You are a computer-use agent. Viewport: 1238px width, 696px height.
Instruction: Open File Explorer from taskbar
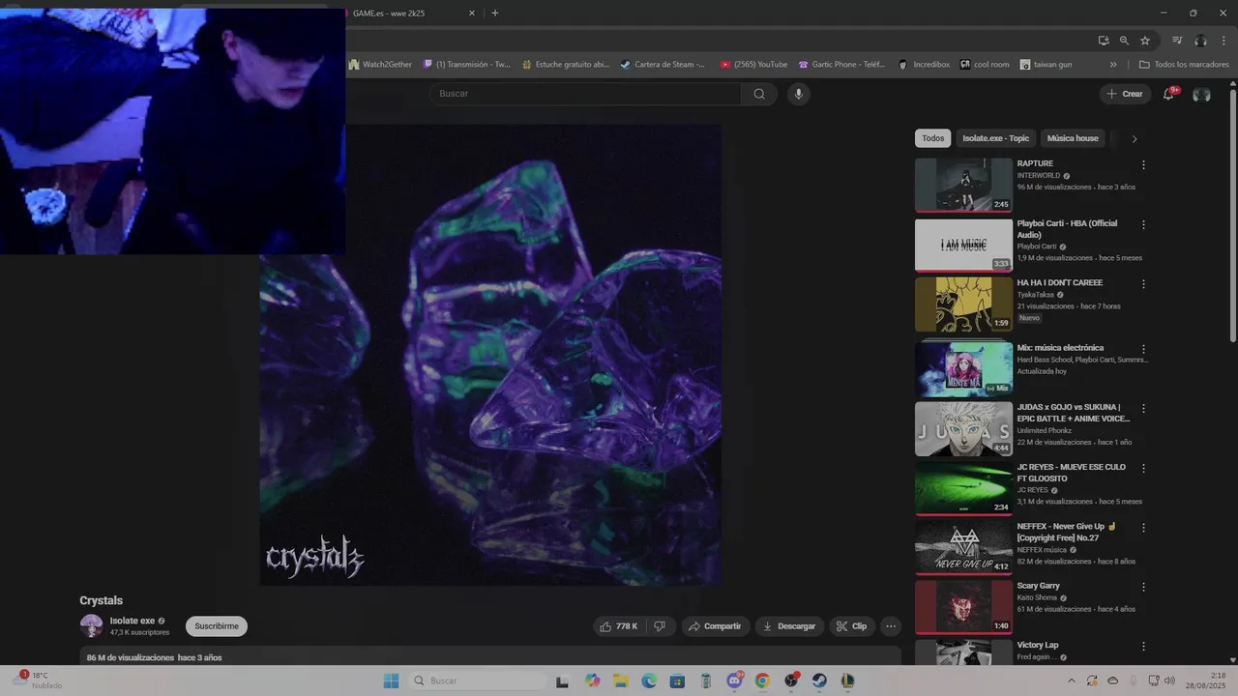[620, 681]
